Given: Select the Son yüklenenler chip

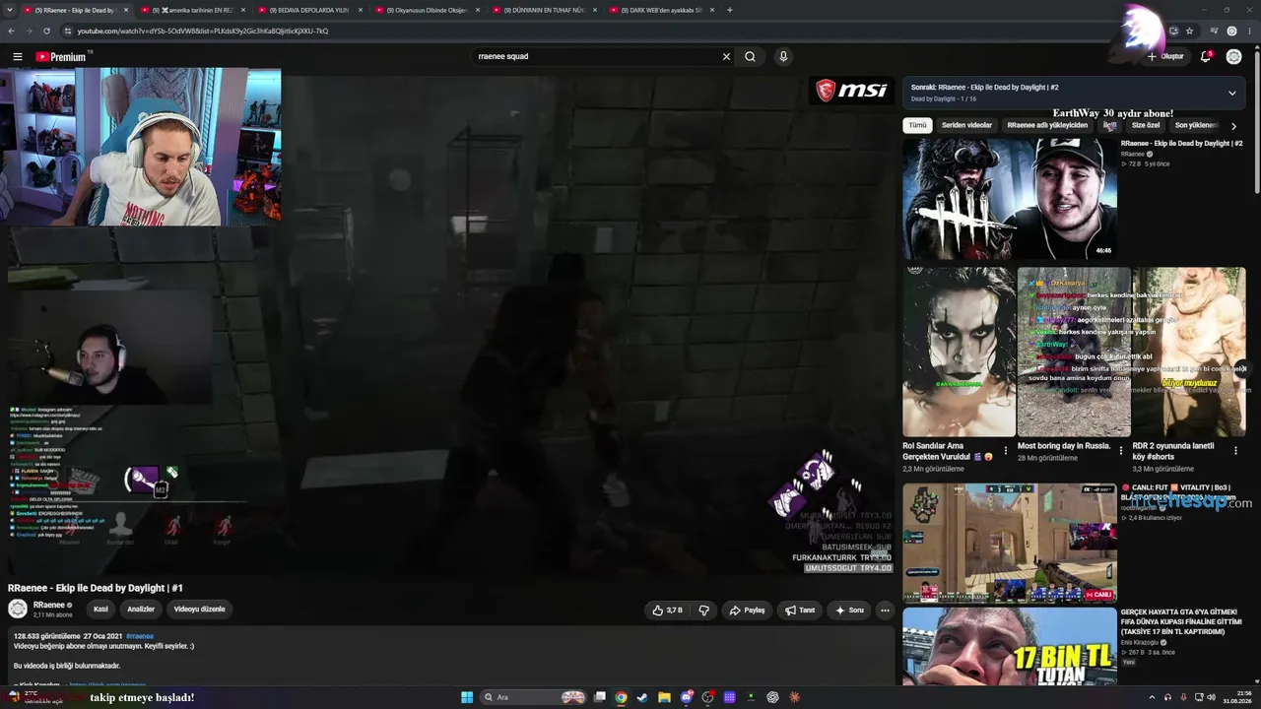Looking at the screenshot, I should 1197,126.
